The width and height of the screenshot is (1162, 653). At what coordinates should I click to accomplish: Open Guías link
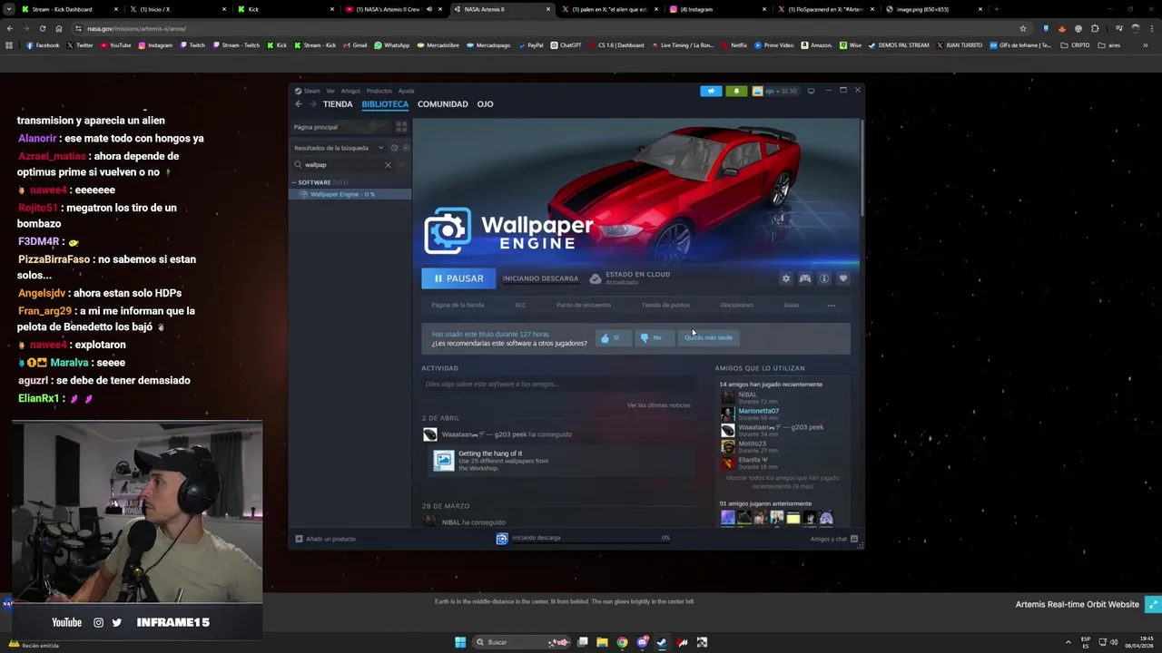792,305
